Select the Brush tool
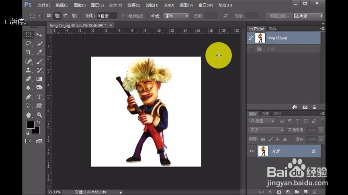 pyautogui.click(x=39, y=61)
